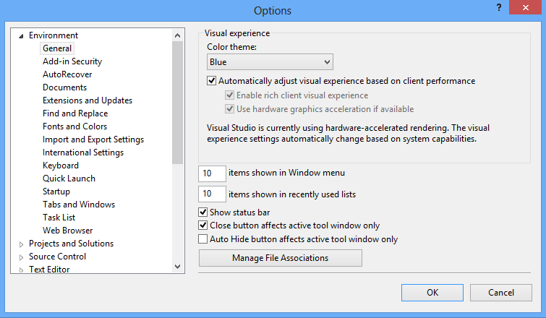Click the Manage File Associations button

[x=281, y=258]
